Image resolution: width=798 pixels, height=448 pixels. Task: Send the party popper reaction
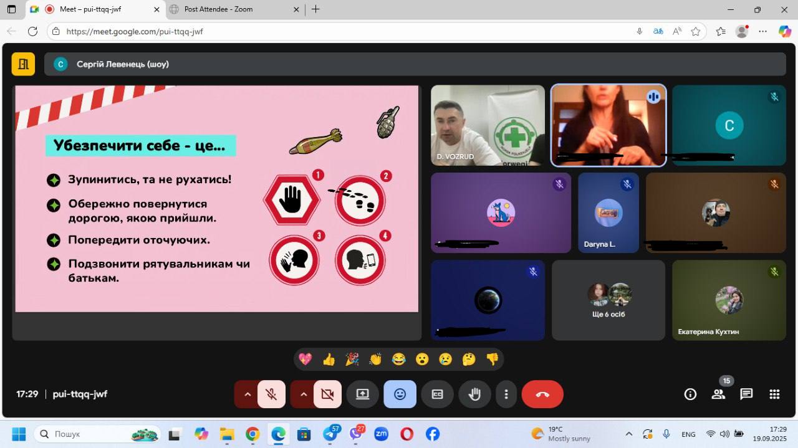352,359
